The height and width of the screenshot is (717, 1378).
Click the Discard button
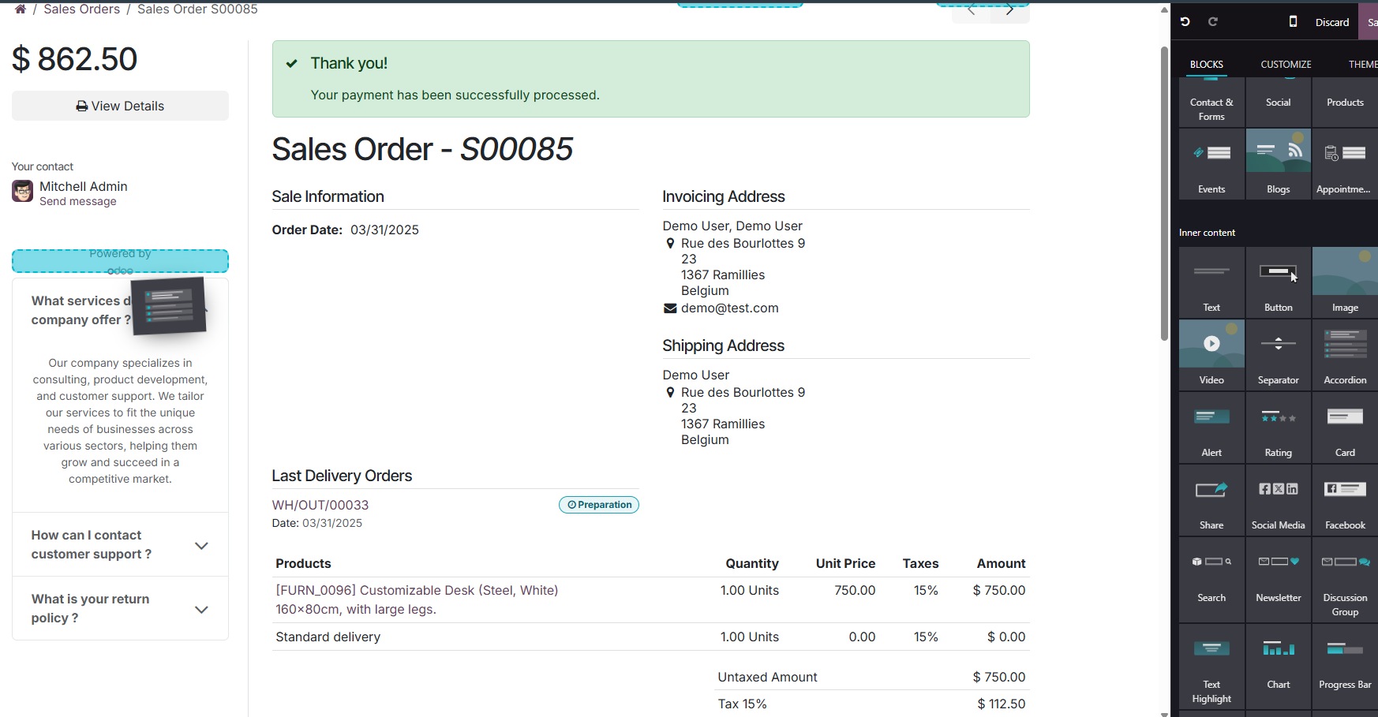pos(1331,22)
